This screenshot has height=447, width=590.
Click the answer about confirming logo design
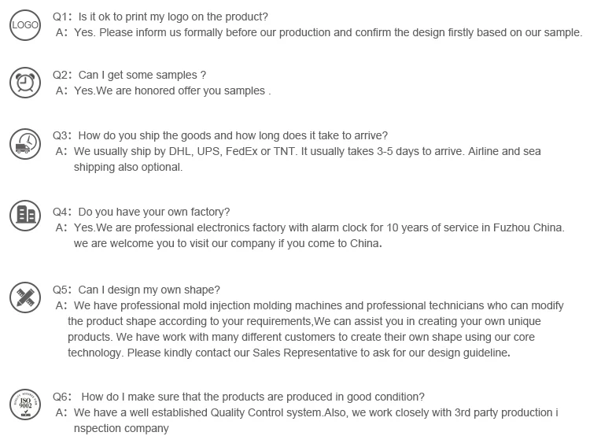(319, 33)
